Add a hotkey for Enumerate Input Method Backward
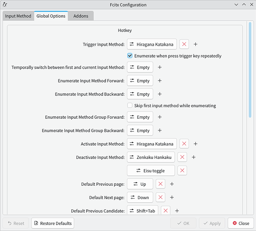This screenshot has height=231, width=256. 160,94
